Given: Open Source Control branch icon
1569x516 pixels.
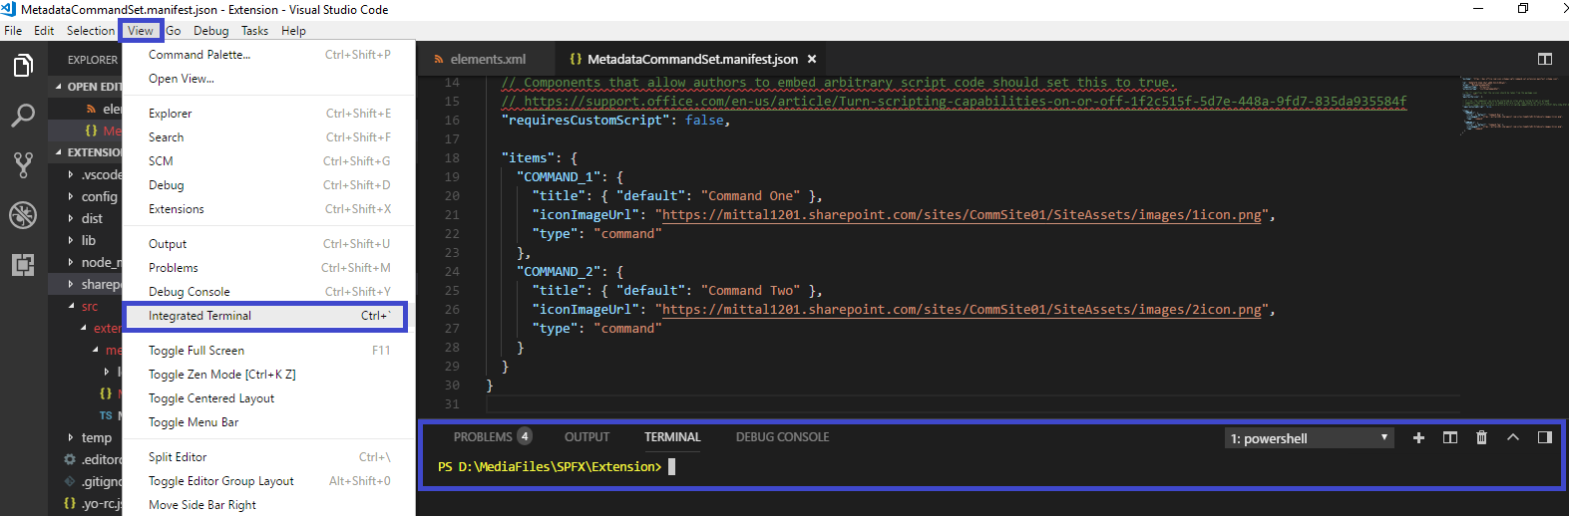Looking at the screenshot, I should click(23, 165).
